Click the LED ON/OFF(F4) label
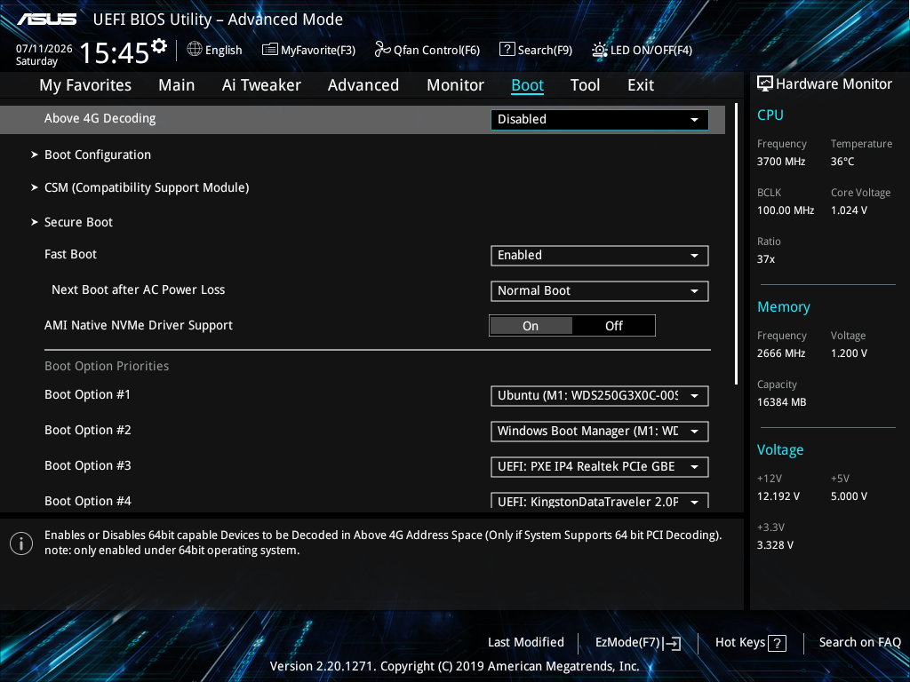The height and width of the screenshot is (682, 910). point(651,51)
